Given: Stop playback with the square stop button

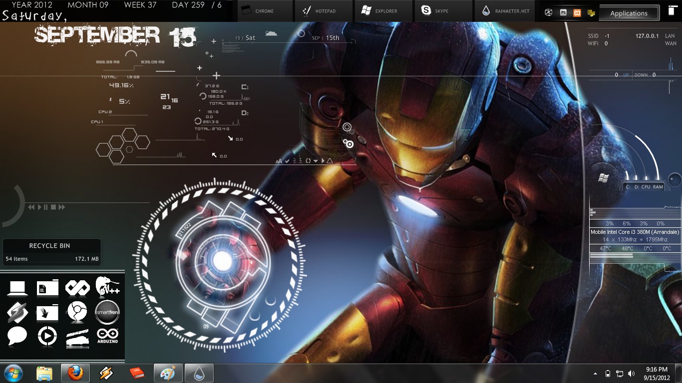Looking at the screenshot, I should (53, 207).
